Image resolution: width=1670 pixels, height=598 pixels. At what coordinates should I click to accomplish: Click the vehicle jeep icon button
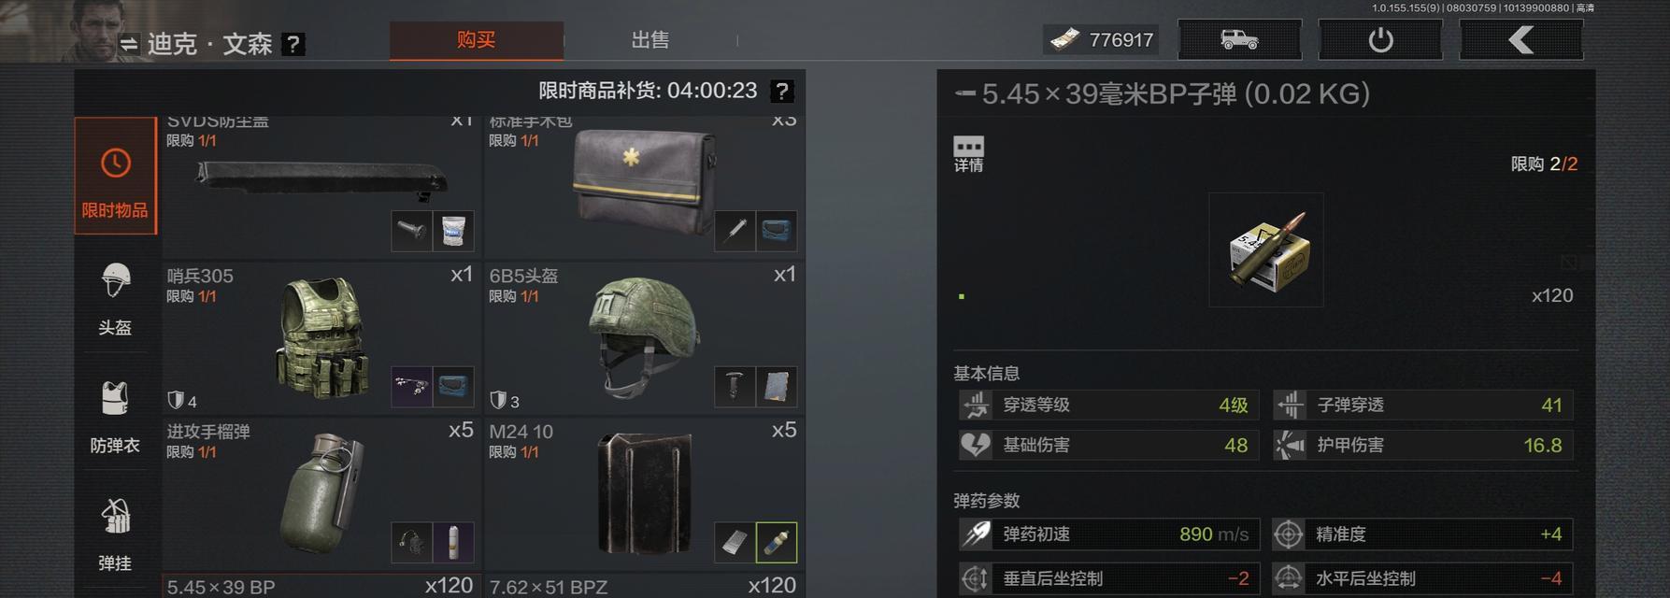1239,40
